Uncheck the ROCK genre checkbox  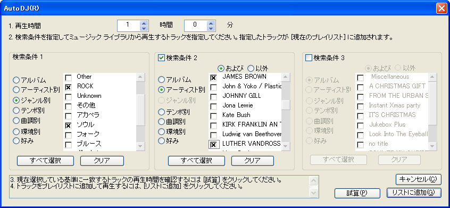[68, 87]
